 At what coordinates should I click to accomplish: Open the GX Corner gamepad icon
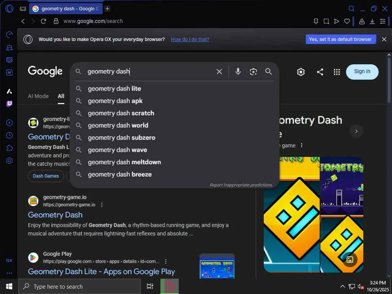(x=23, y=9)
